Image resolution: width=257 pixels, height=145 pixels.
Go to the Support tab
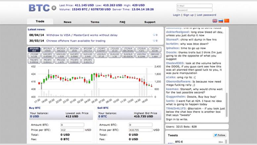(150, 22)
